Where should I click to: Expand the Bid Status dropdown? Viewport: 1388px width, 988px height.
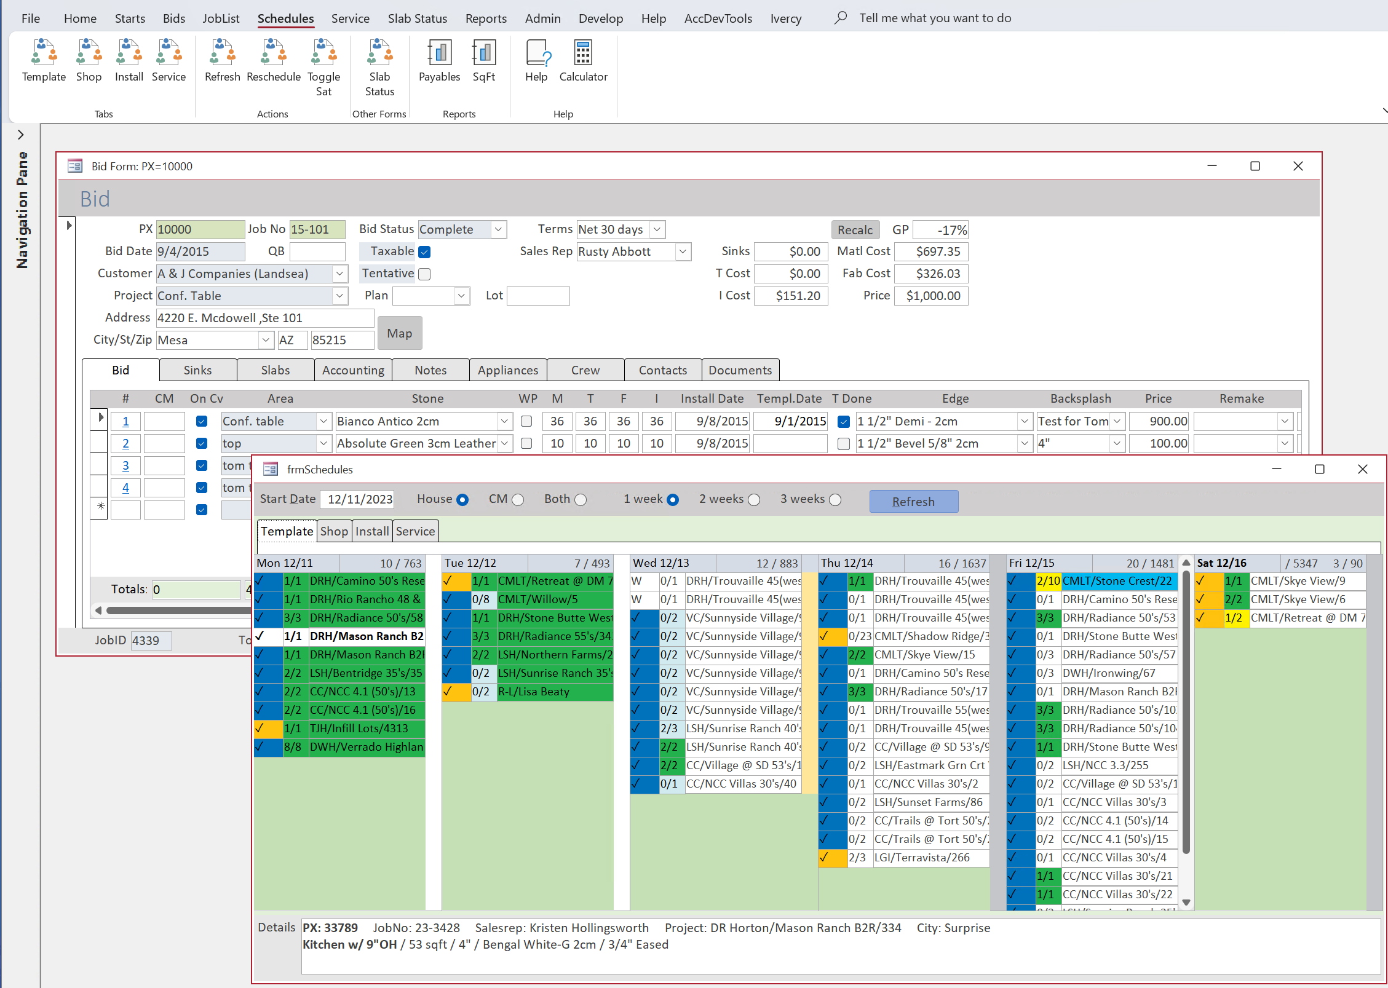coord(499,229)
